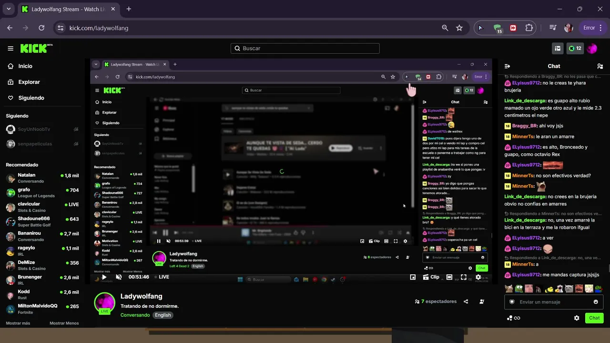The image size is (610, 343).
Task: Unmute the stream with the speaker icon
Action: tap(119, 277)
